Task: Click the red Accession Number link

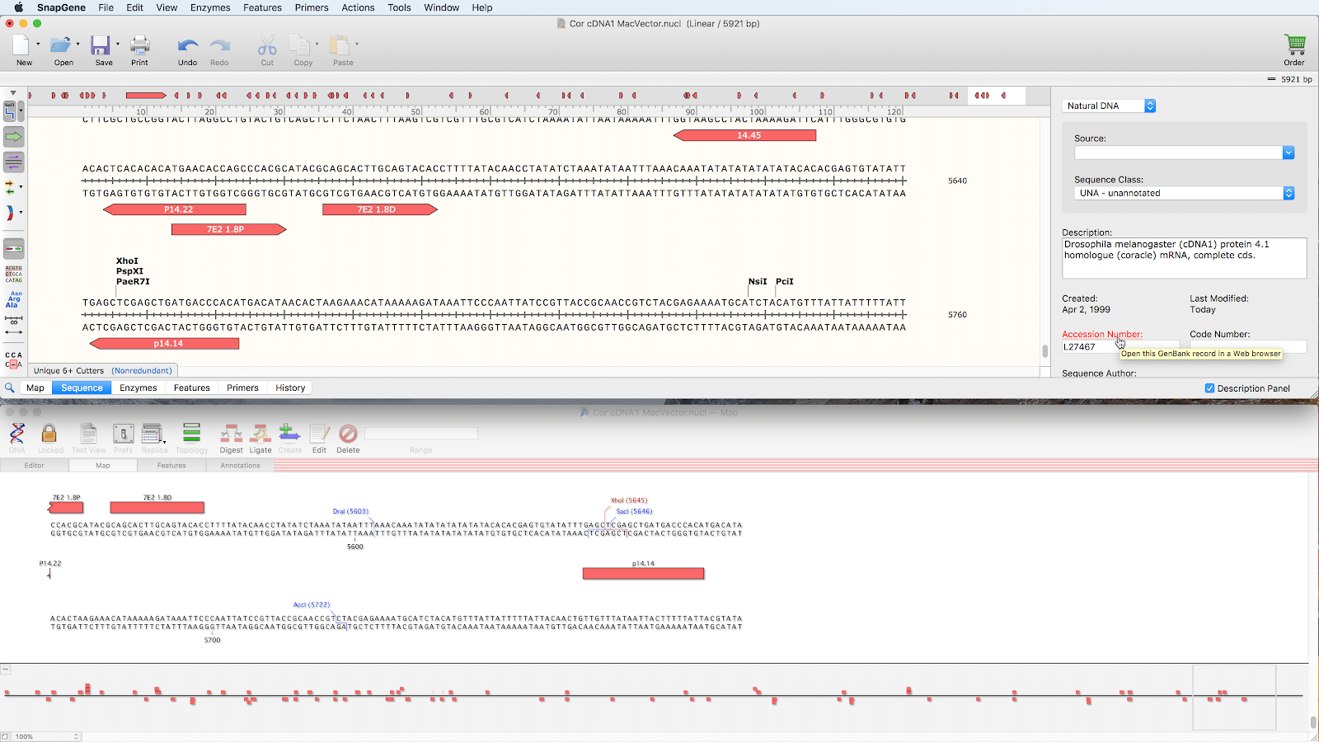Action: 1101,334
